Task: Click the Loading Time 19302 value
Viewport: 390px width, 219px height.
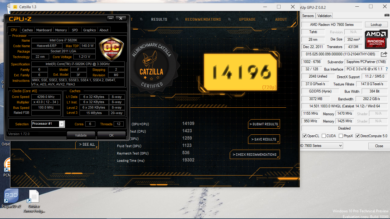Action: [x=188, y=160]
